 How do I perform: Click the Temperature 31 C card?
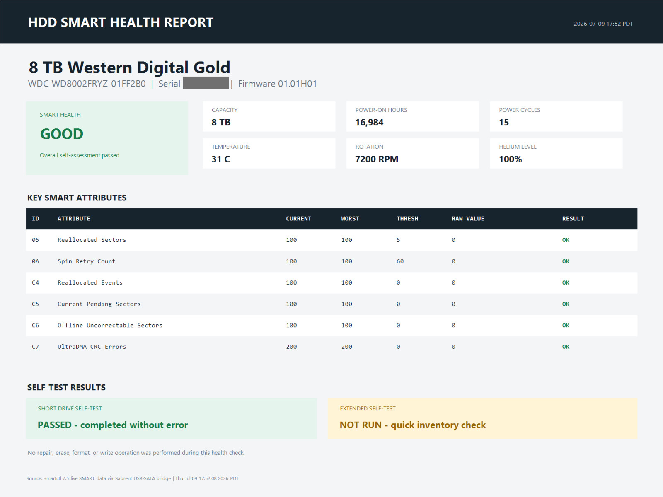click(269, 153)
